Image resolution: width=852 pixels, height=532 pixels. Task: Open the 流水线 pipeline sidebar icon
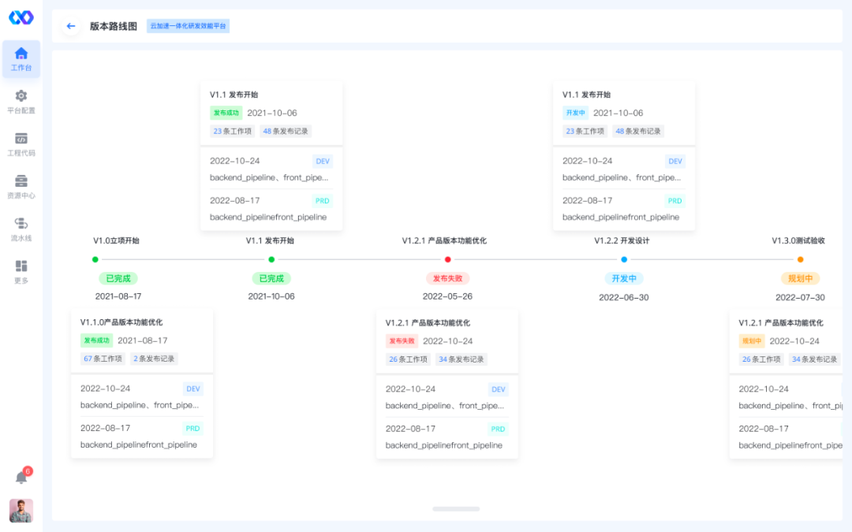[21, 227]
